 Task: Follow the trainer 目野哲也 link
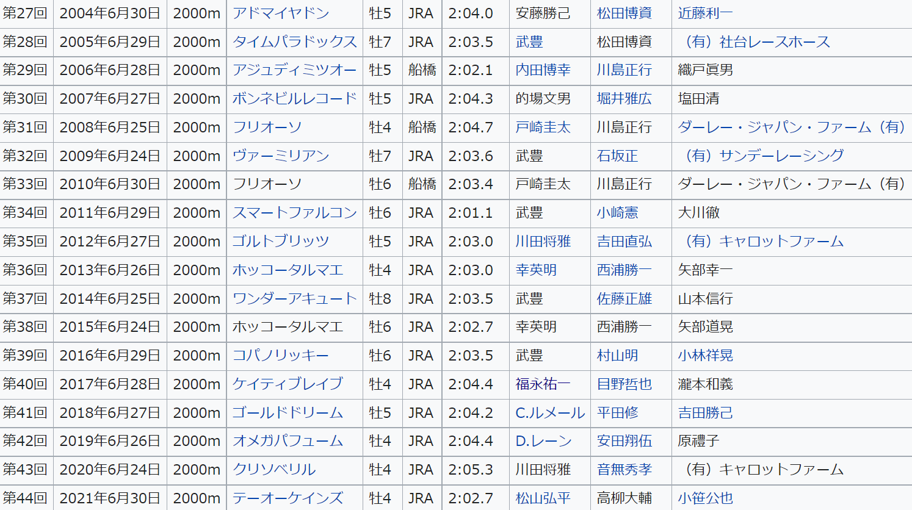click(624, 384)
